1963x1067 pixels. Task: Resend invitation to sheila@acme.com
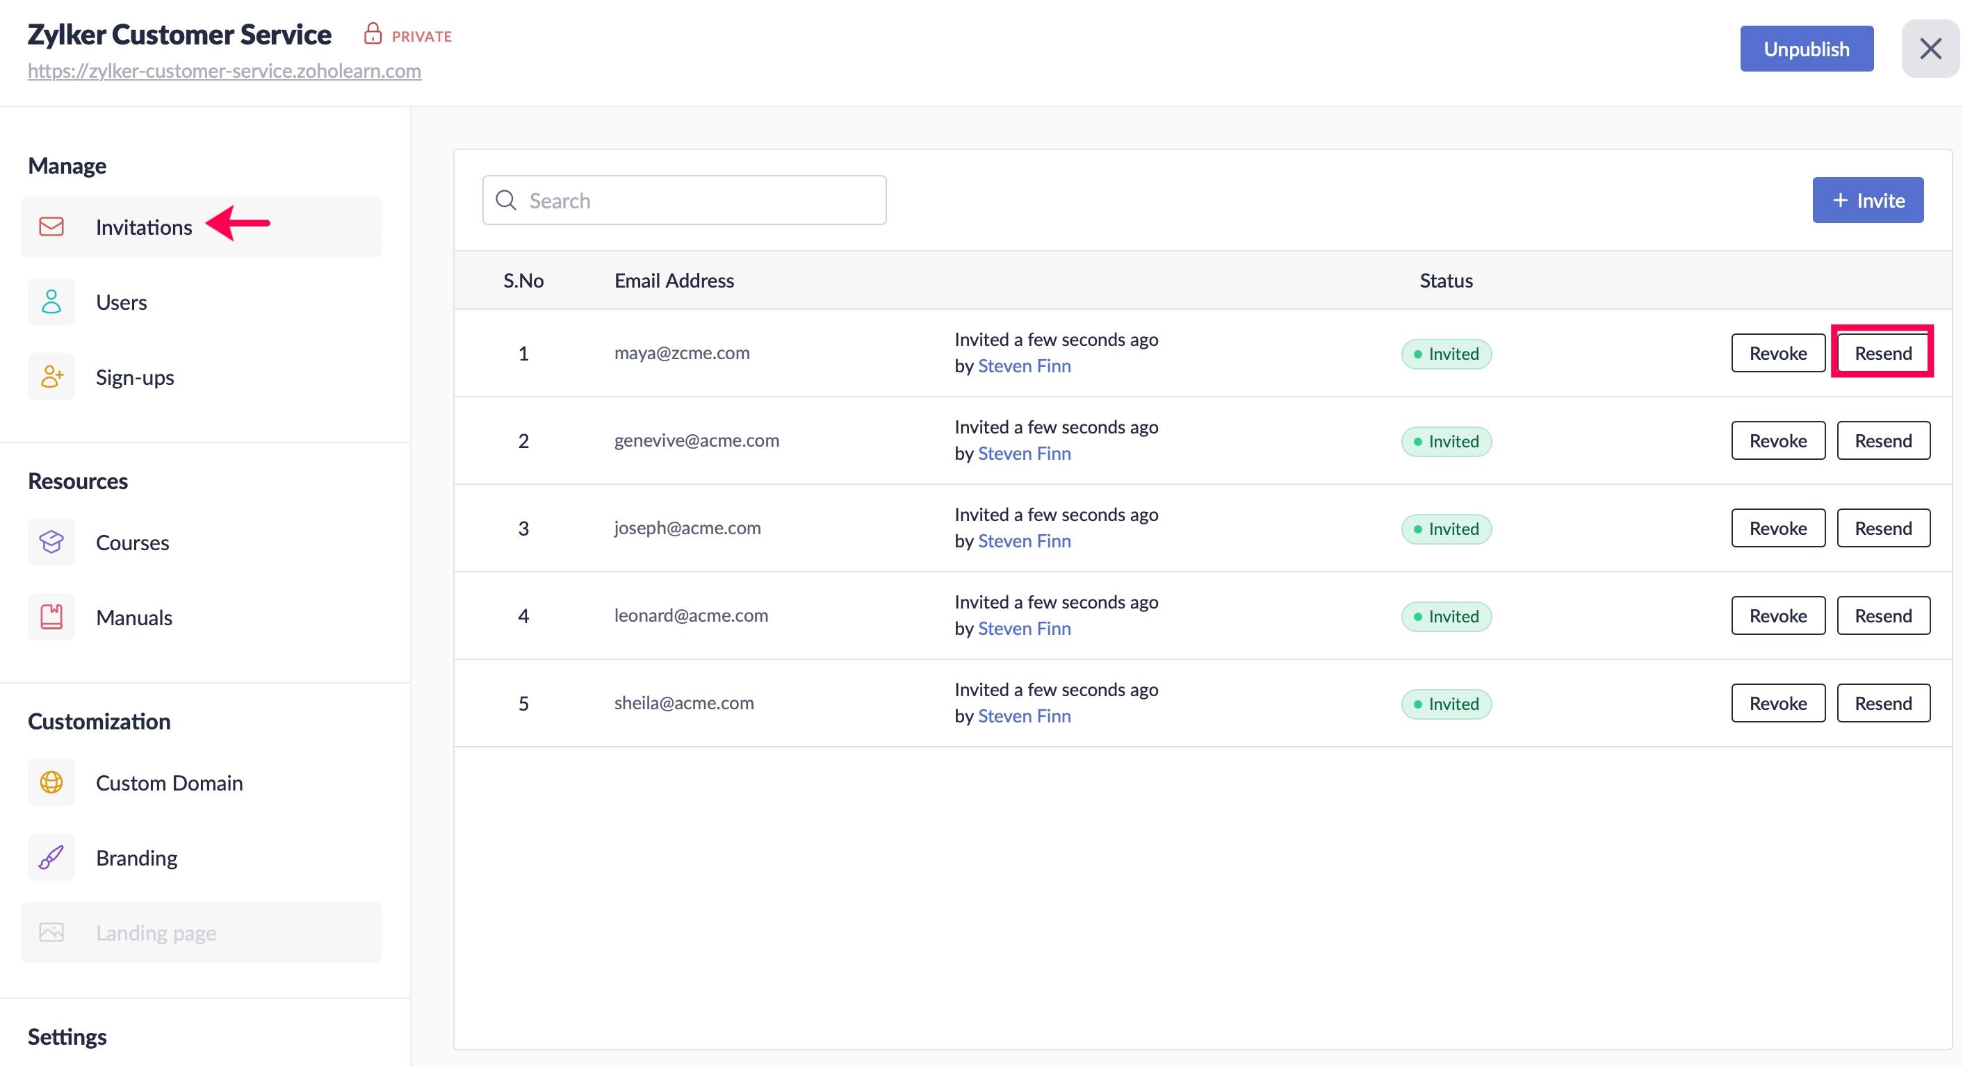[x=1882, y=703]
